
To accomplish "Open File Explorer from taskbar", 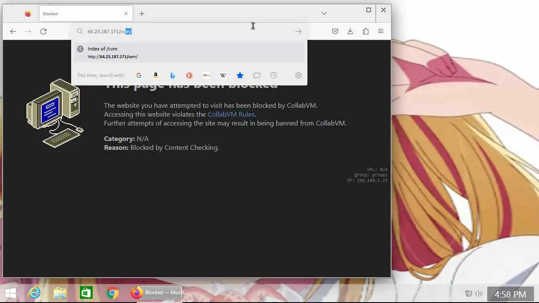I will point(60,293).
